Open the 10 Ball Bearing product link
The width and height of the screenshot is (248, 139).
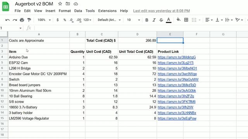click(x=176, y=96)
